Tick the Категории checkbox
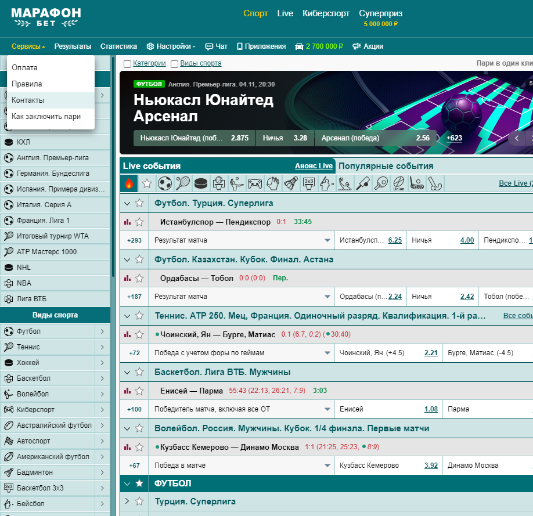 click(128, 64)
